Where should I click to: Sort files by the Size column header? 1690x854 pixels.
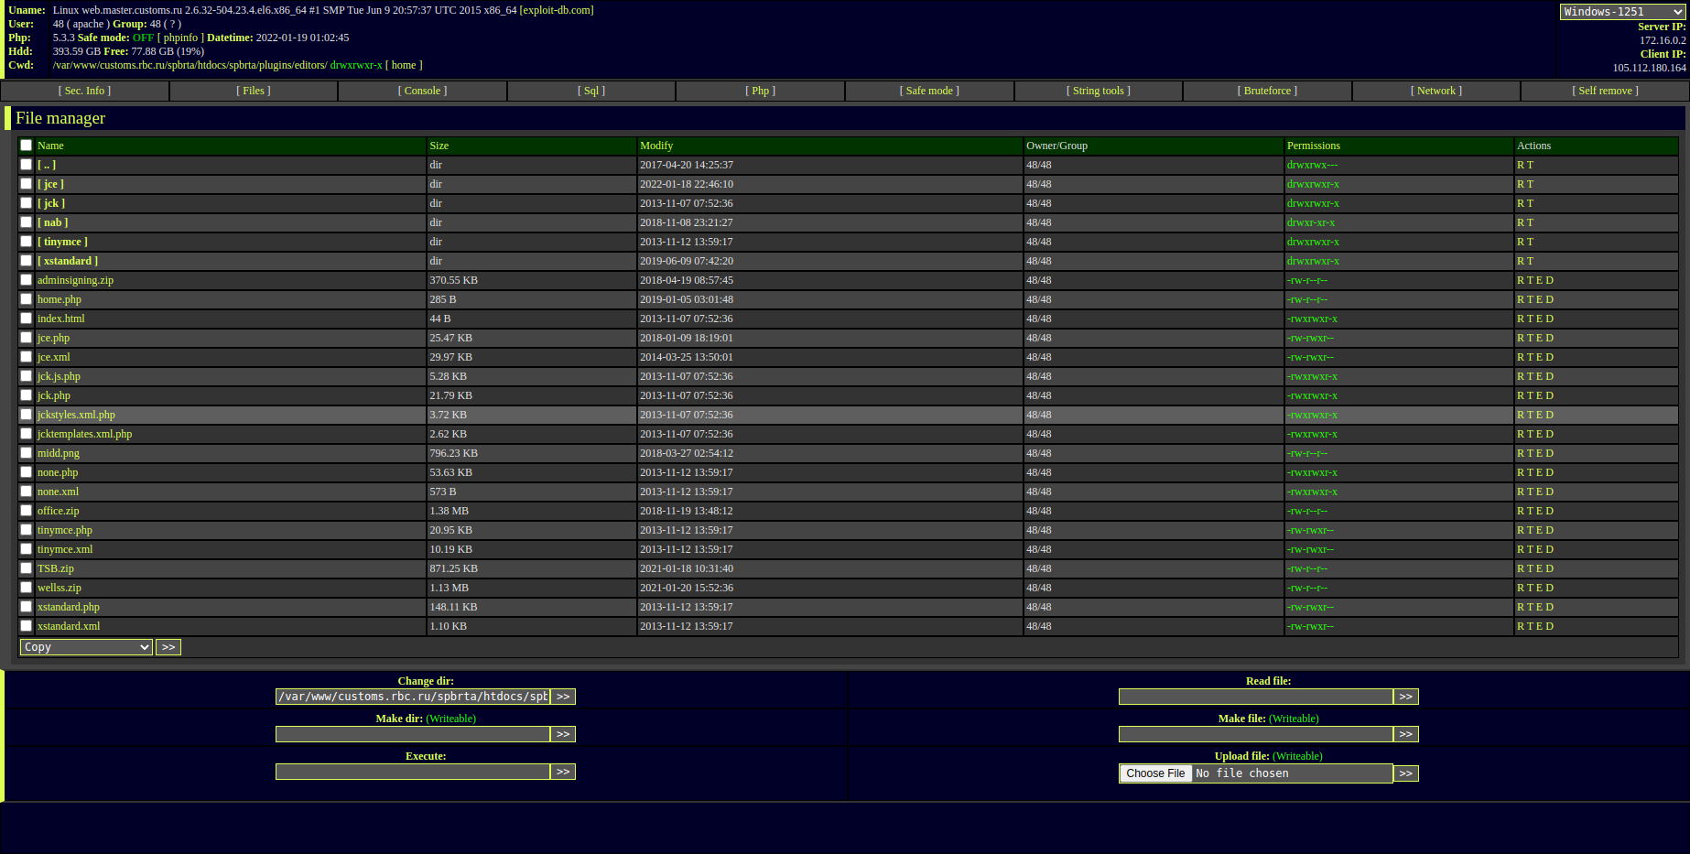439,146
